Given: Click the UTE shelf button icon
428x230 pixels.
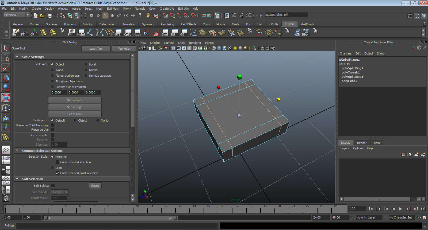Looking at the screenshot, I should [x=118, y=32].
